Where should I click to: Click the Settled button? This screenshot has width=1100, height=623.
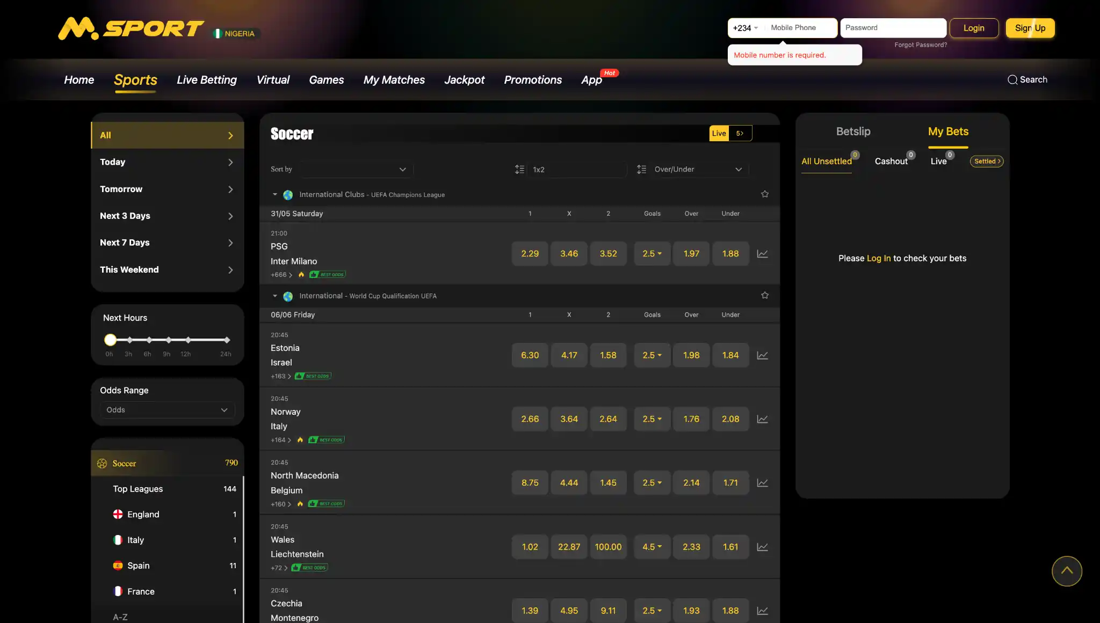click(x=987, y=162)
